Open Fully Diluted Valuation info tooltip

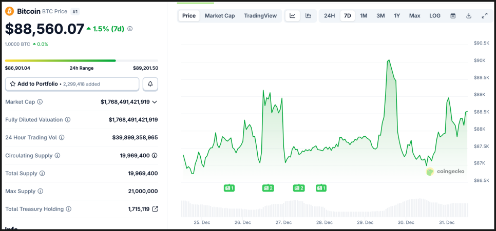68,120
